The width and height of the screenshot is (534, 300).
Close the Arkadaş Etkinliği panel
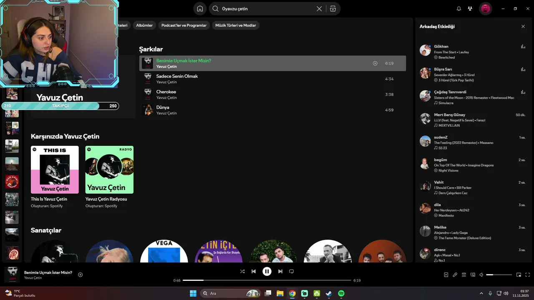pos(523,26)
